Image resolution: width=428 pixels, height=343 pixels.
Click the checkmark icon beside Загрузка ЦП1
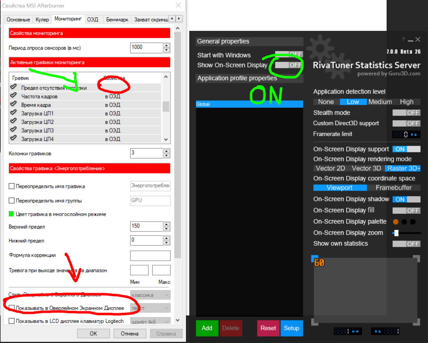(x=13, y=113)
